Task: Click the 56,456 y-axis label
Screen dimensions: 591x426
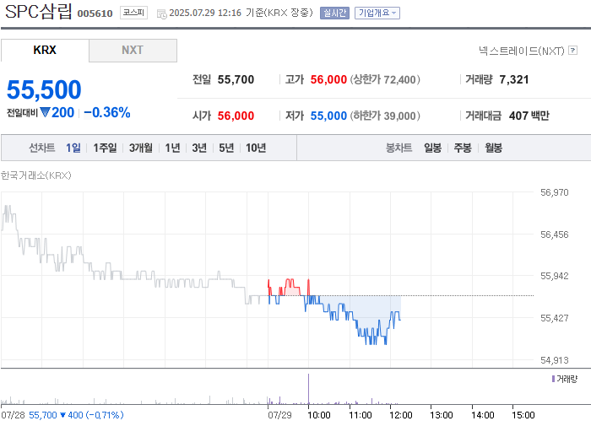Action: click(x=555, y=235)
